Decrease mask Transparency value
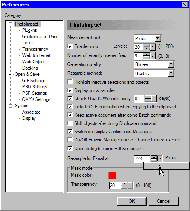190x211 pixels. point(124,187)
